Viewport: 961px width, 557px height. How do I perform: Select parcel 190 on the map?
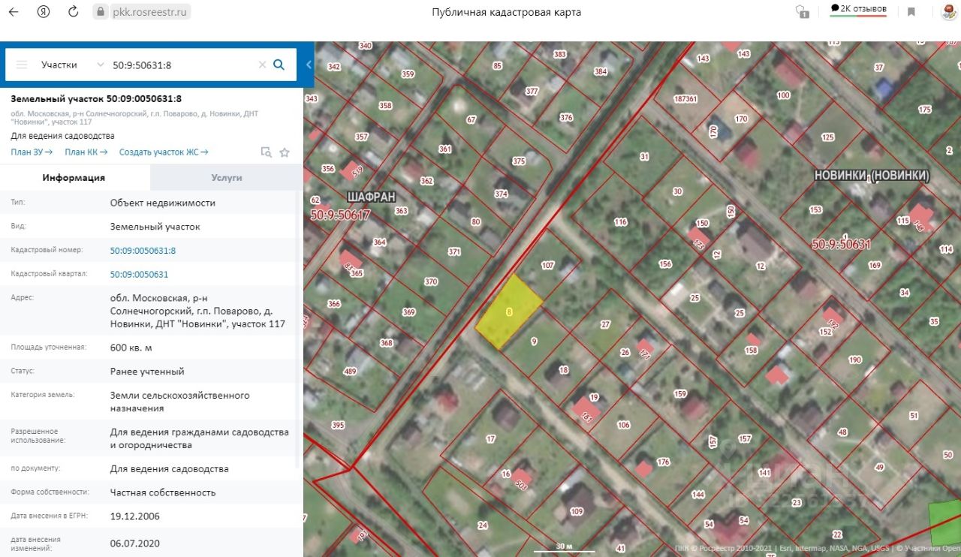tap(854, 360)
